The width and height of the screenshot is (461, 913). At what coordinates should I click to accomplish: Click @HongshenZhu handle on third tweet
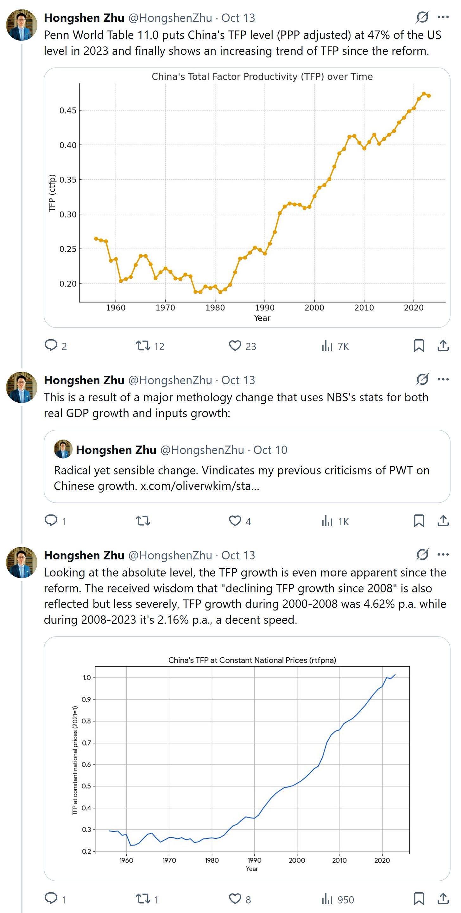(x=170, y=555)
